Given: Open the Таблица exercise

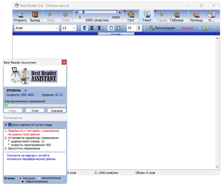Looking at the screenshot, I should tap(176, 17).
